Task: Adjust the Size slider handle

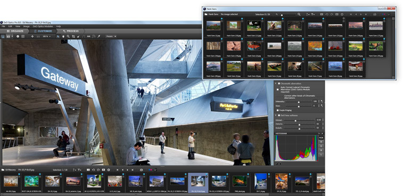Action: (x=299, y=106)
